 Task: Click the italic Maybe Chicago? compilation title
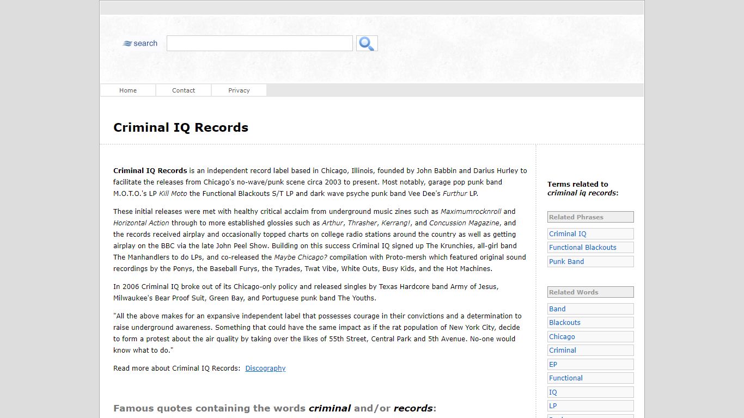(301, 257)
